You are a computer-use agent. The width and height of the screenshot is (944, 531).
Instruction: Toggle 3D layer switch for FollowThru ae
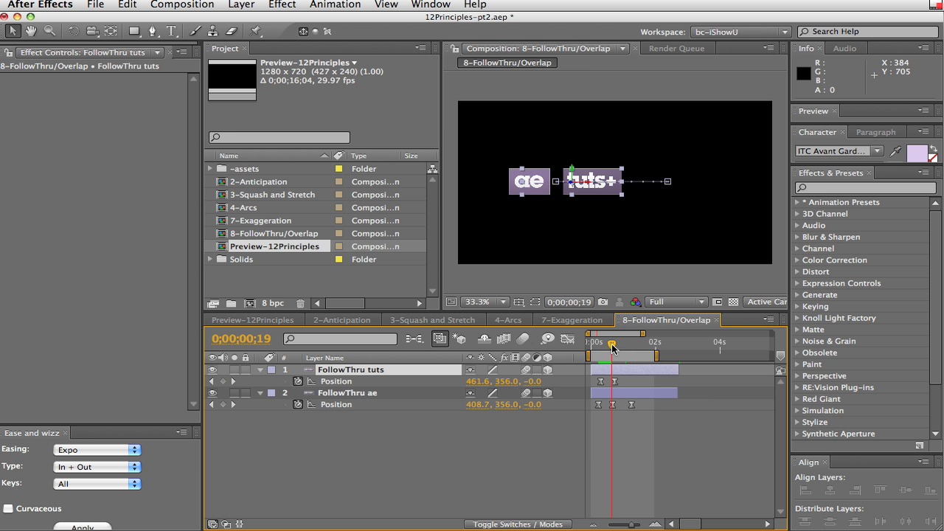547,393
